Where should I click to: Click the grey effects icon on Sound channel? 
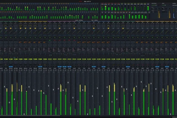pyautogui.click(x=50, y=28)
